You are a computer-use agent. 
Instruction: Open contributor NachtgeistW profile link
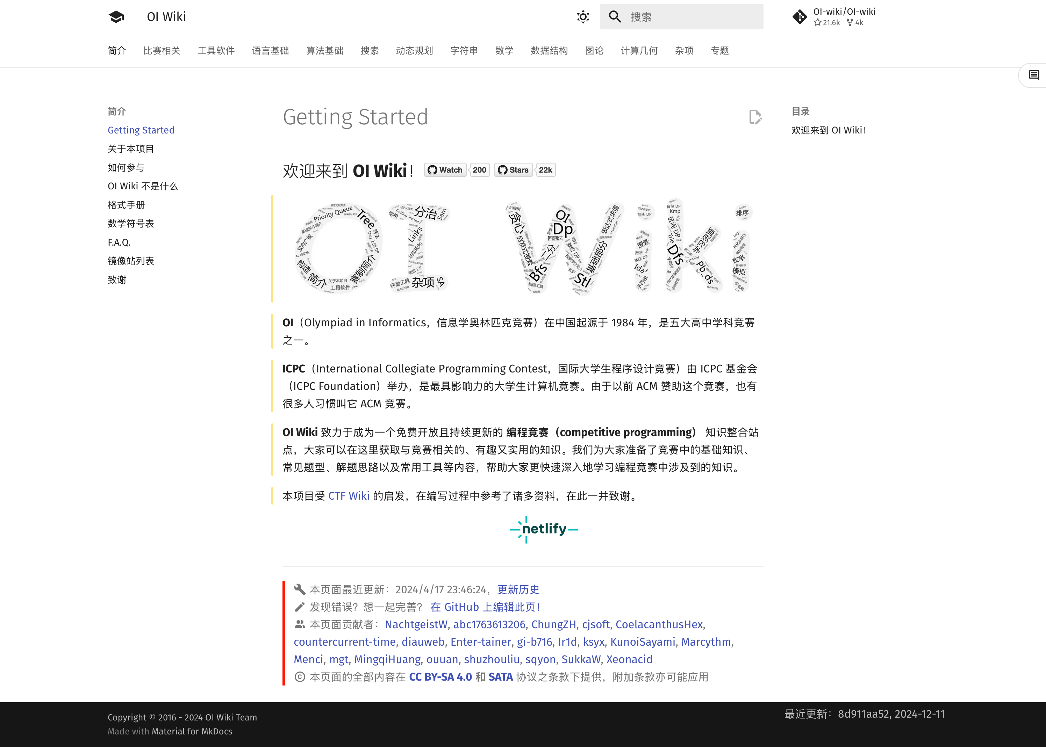click(416, 625)
